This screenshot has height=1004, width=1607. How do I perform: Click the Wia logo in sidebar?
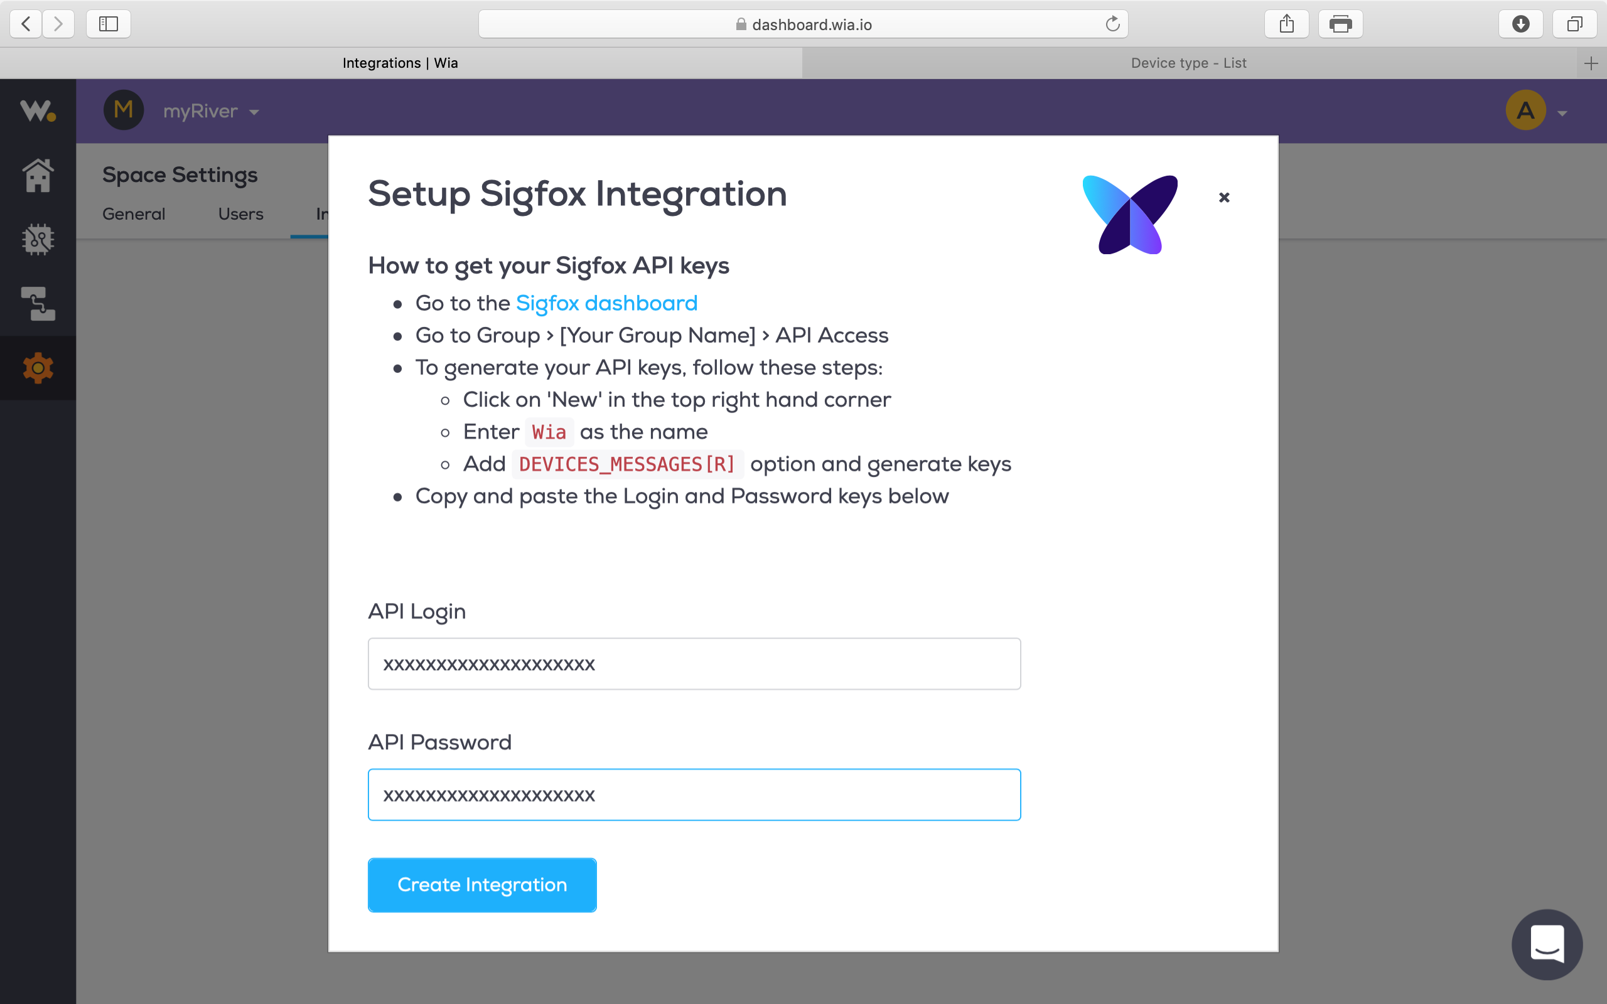coord(38,111)
